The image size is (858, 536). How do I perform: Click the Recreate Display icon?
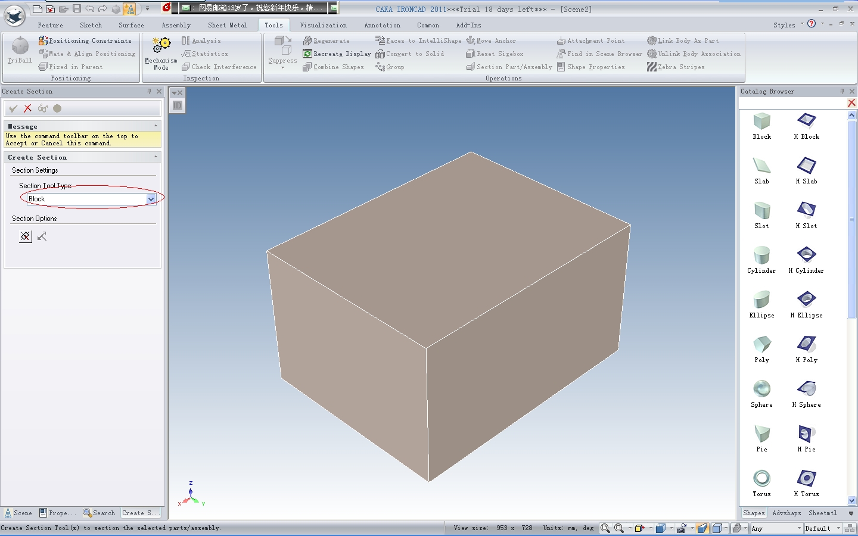click(307, 54)
